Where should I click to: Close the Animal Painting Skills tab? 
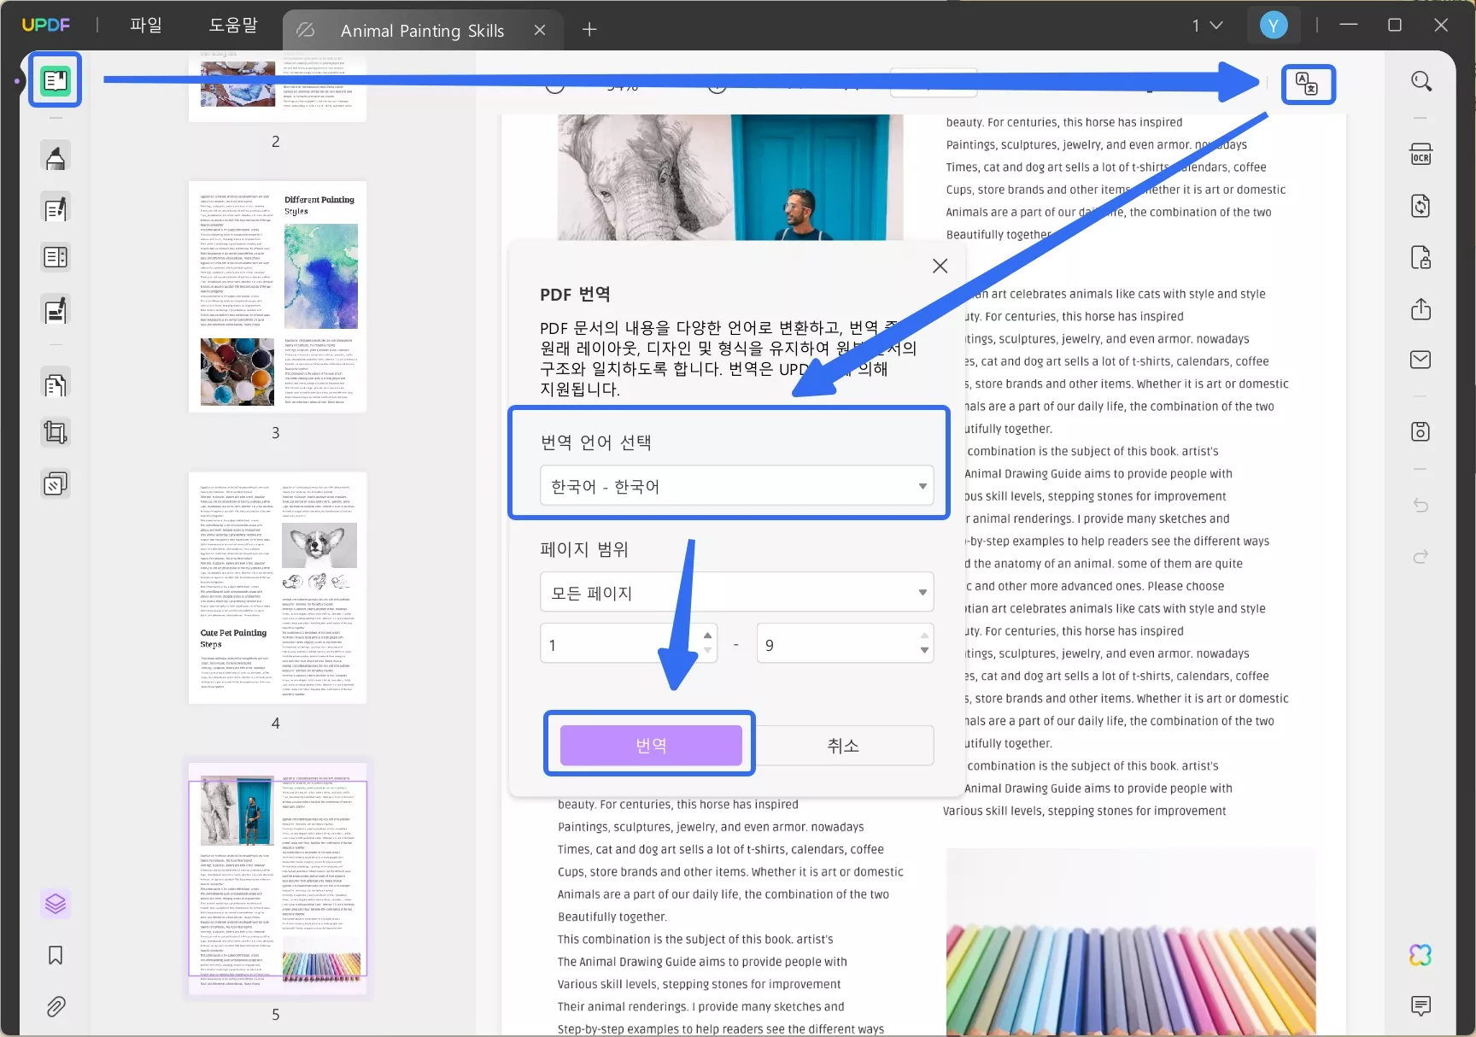coord(540,31)
